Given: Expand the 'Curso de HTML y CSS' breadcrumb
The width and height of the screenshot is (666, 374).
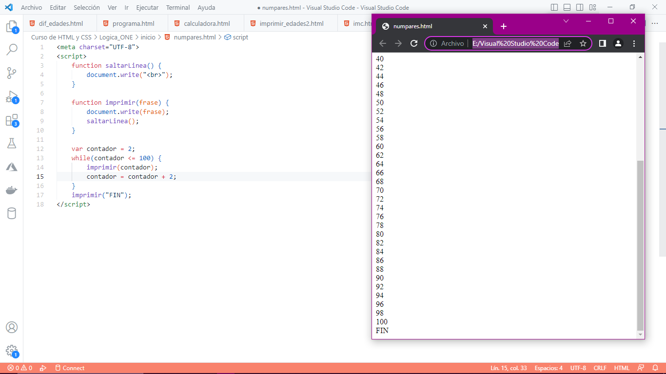Looking at the screenshot, I should [x=61, y=37].
